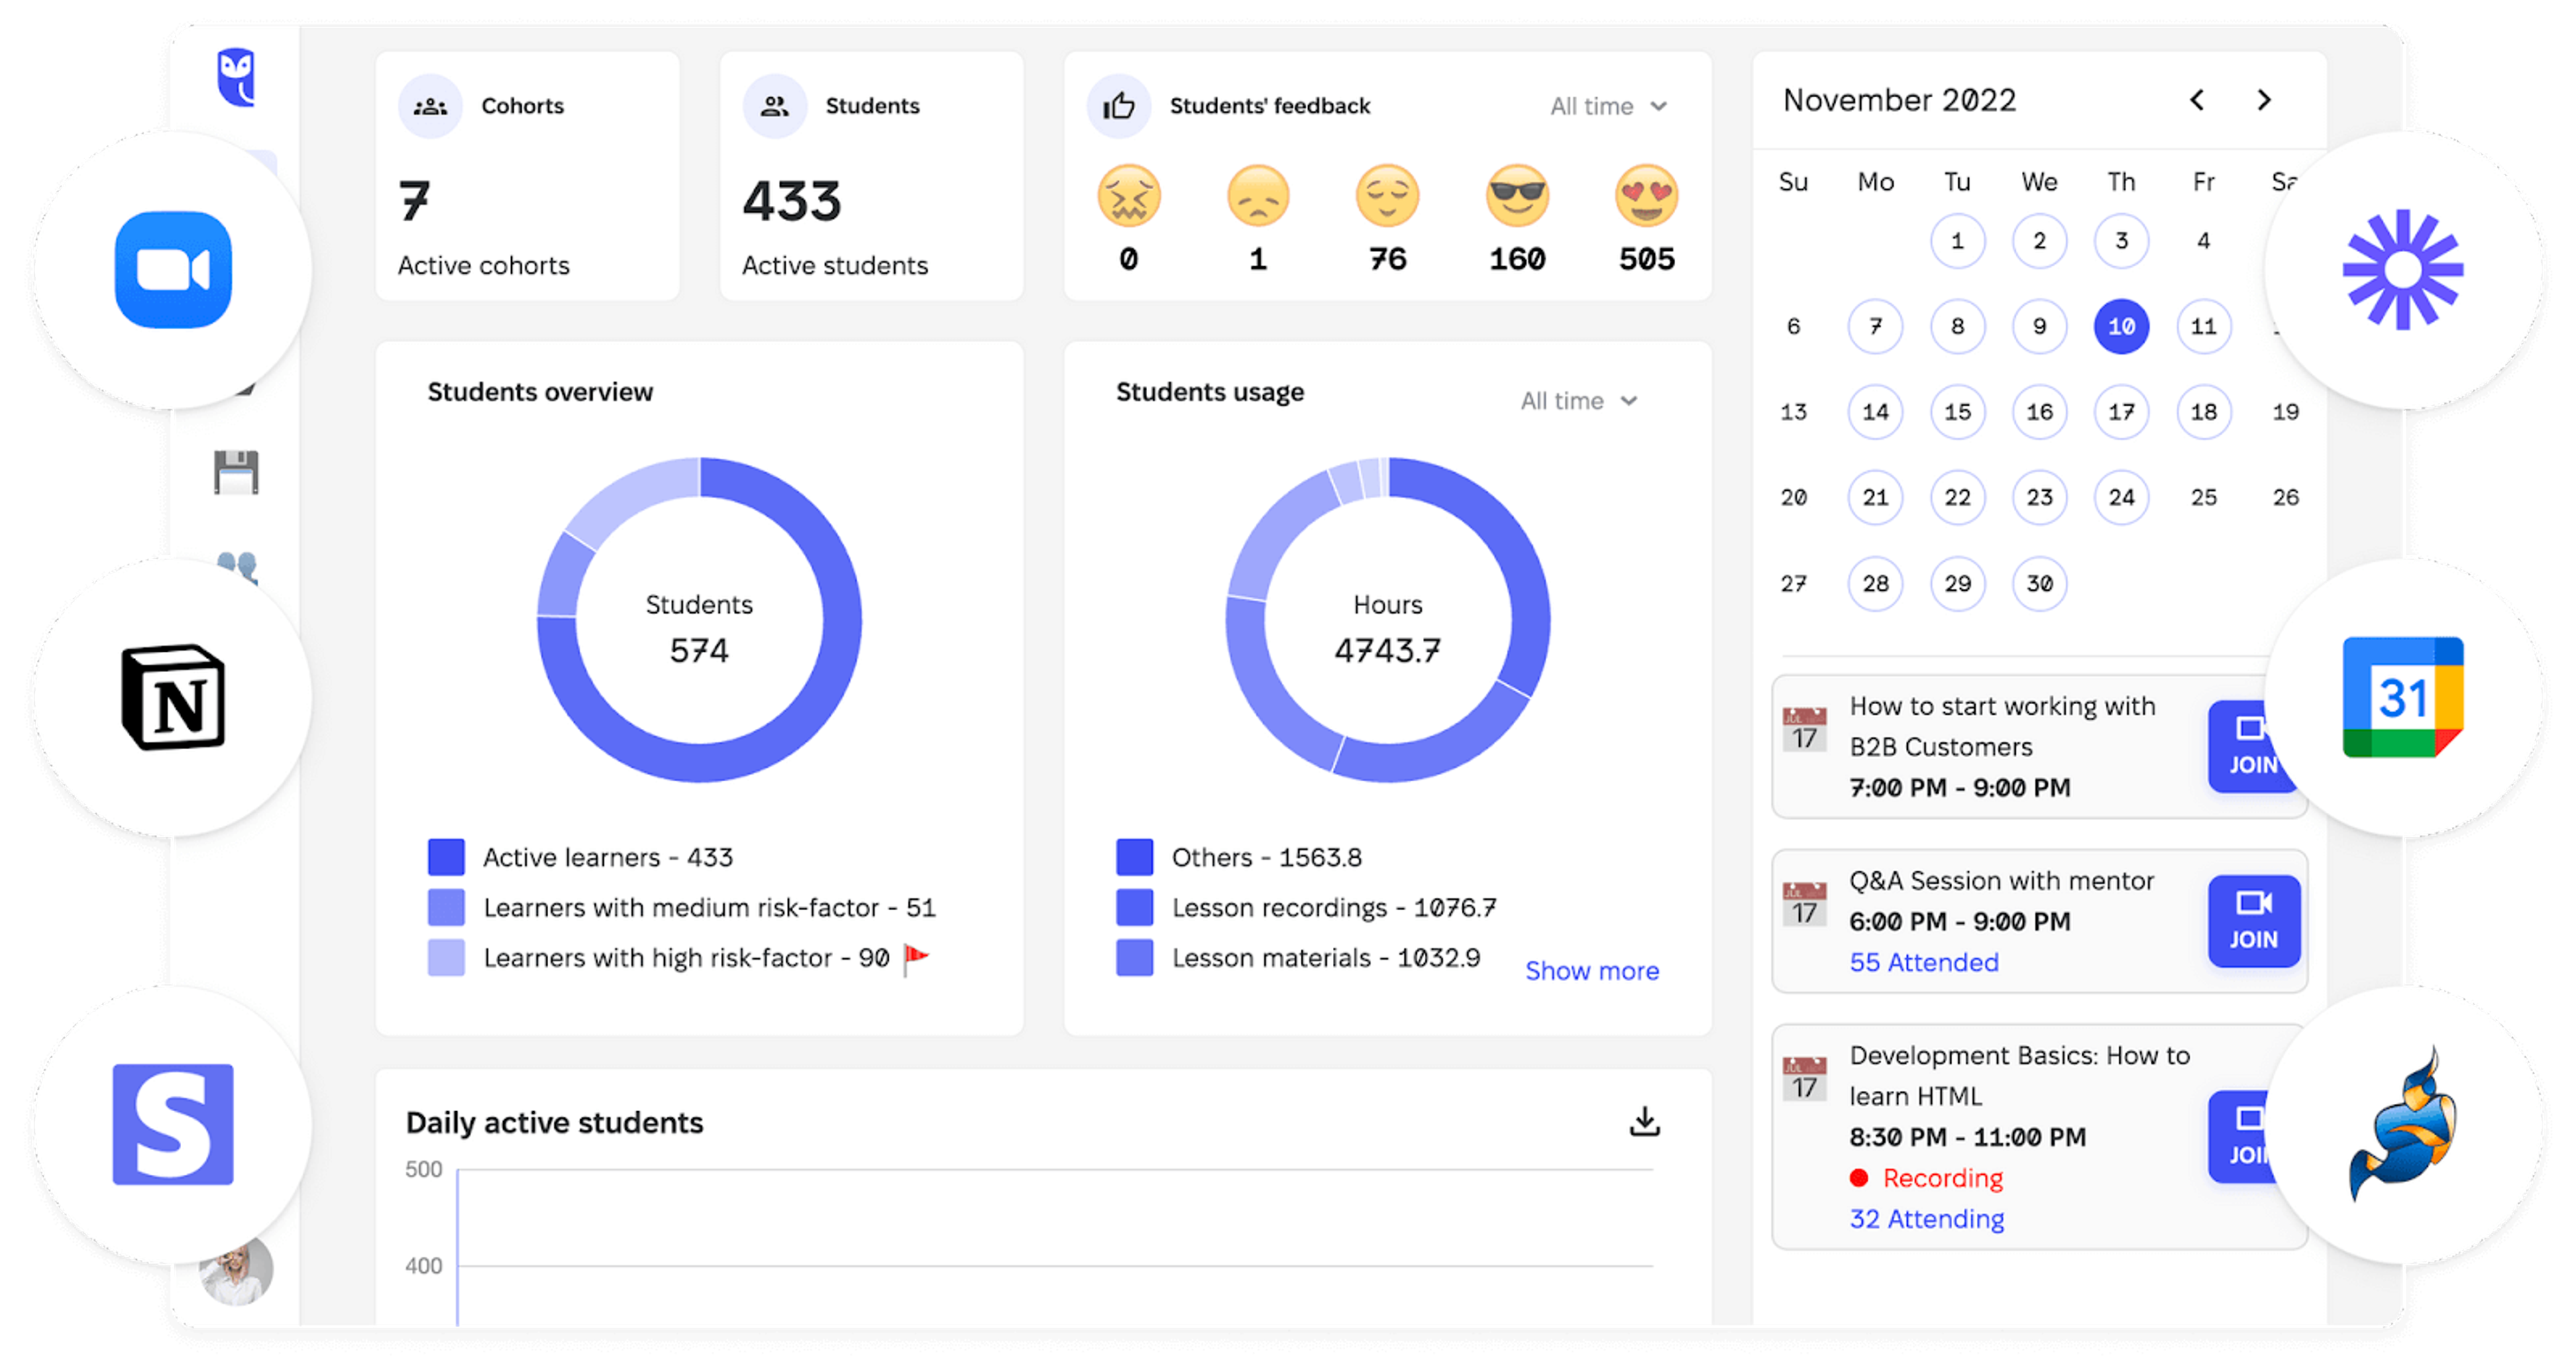Go to next month in calendar
The height and width of the screenshot is (1368, 2576).
point(2265,100)
